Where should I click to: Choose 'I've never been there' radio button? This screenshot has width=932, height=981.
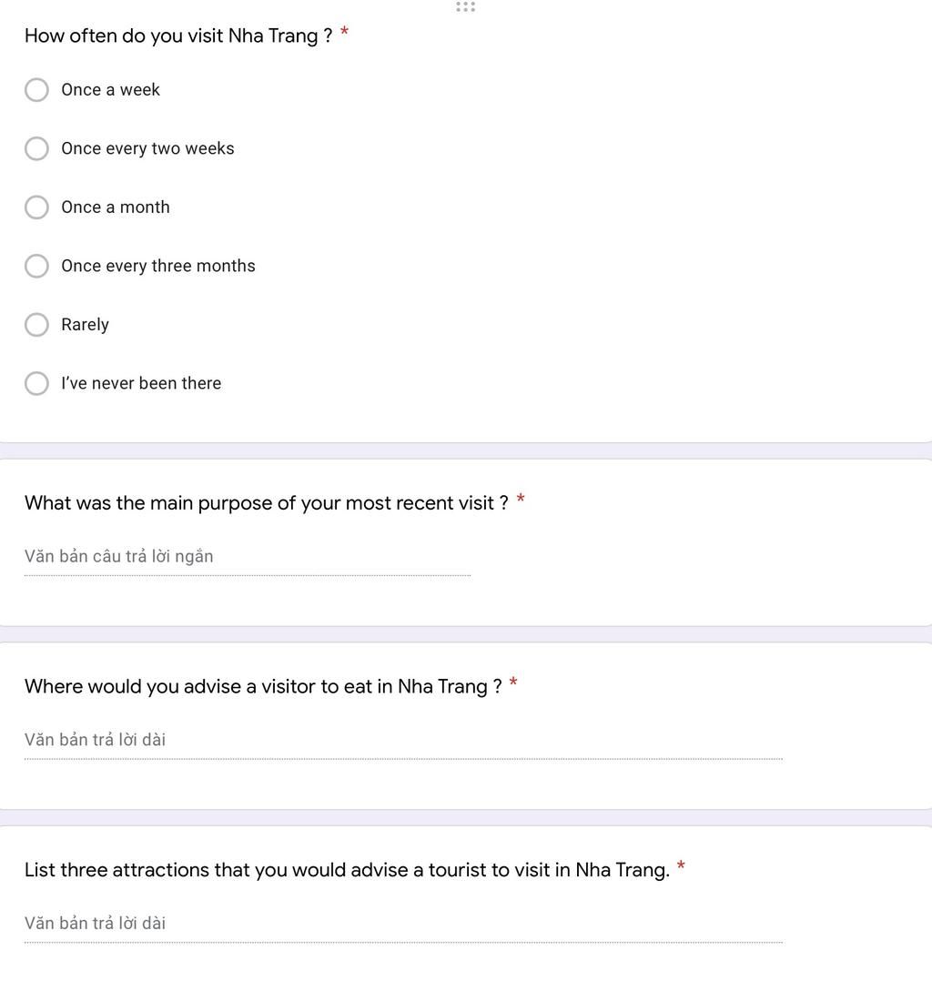click(36, 383)
